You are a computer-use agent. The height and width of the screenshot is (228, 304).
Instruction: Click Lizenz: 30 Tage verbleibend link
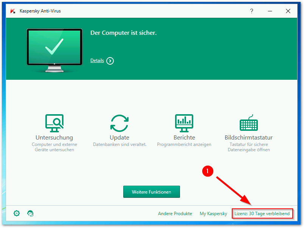[x=262, y=214]
